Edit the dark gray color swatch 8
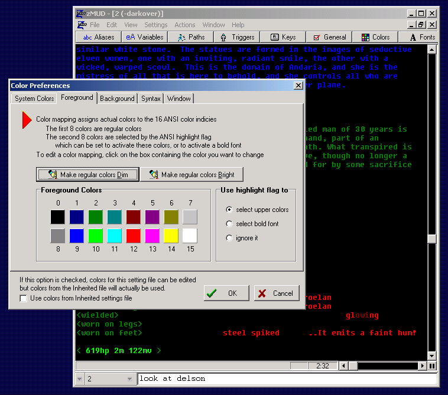Image resolution: width=448 pixels, height=395 pixels. (x=58, y=236)
